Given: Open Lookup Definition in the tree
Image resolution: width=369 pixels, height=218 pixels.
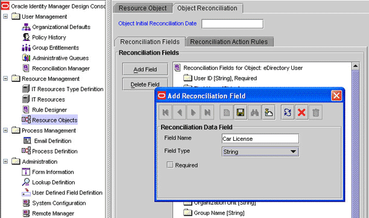Looking at the screenshot, I should 54,182.
